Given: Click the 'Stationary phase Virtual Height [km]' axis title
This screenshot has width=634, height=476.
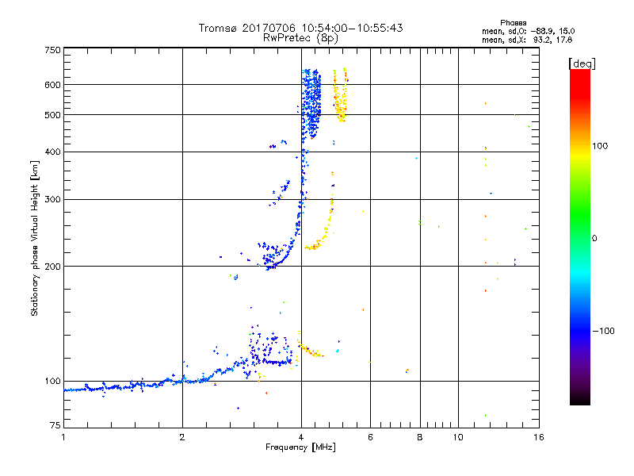Looking at the screenshot, I should [35, 238].
